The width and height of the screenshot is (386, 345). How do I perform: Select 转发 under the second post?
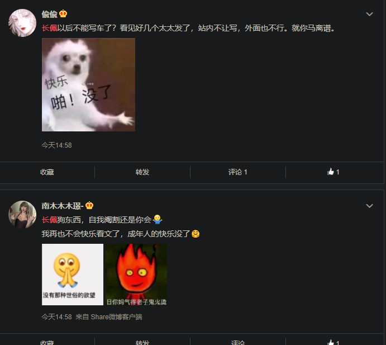pyautogui.click(x=142, y=343)
